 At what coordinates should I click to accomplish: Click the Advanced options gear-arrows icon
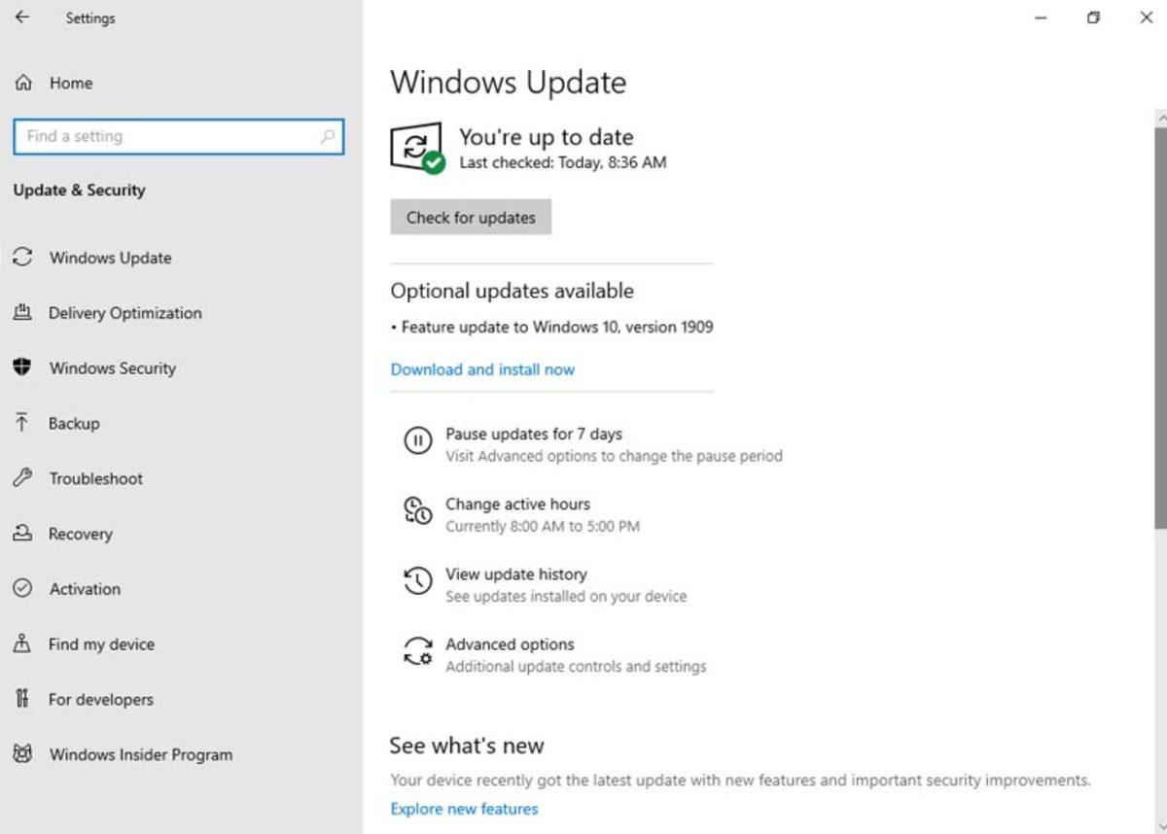pos(417,652)
